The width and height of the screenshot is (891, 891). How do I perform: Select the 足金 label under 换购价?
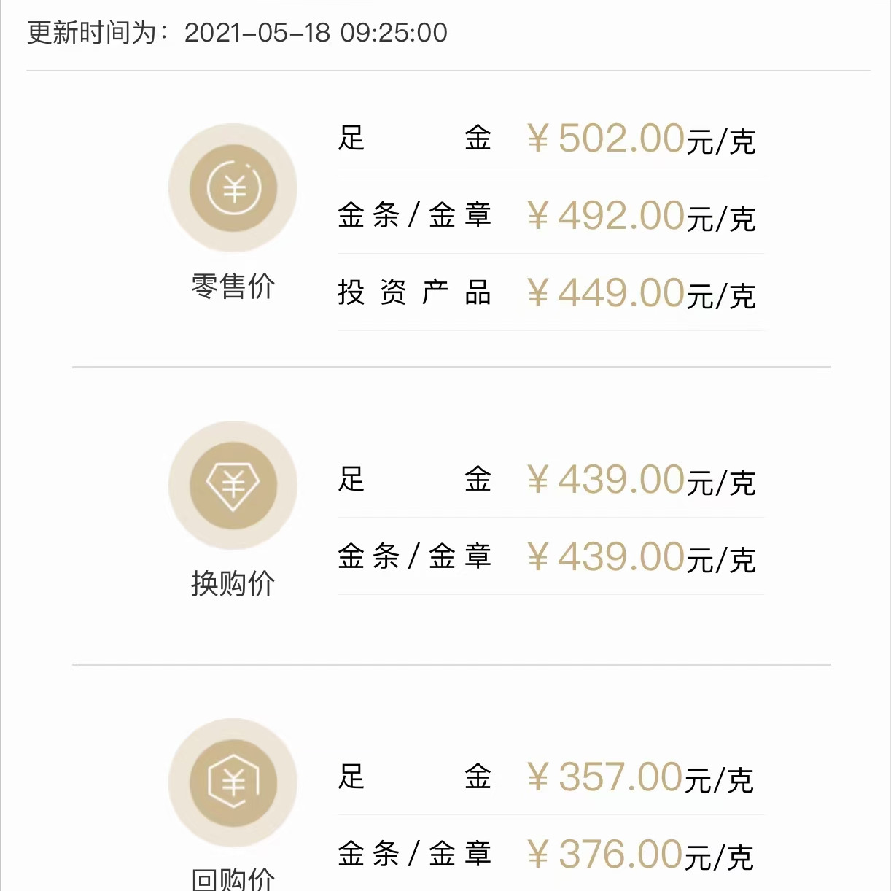tap(414, 479)
